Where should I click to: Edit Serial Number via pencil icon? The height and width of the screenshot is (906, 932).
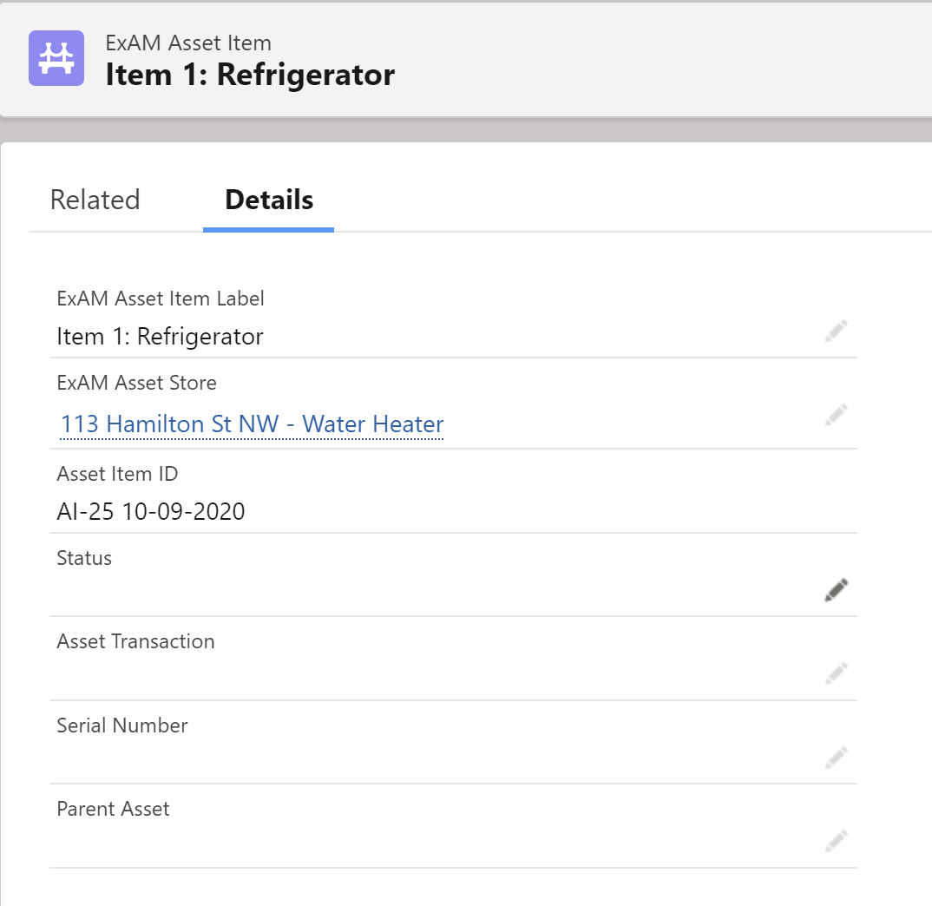(836, 757)
